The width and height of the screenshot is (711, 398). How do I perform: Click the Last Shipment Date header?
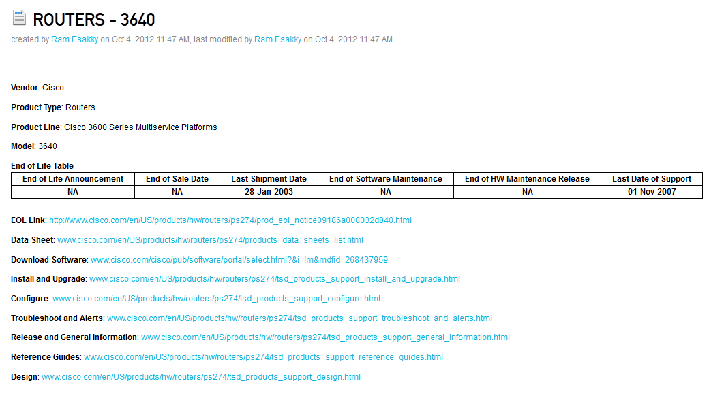click(x=269, y=179)
